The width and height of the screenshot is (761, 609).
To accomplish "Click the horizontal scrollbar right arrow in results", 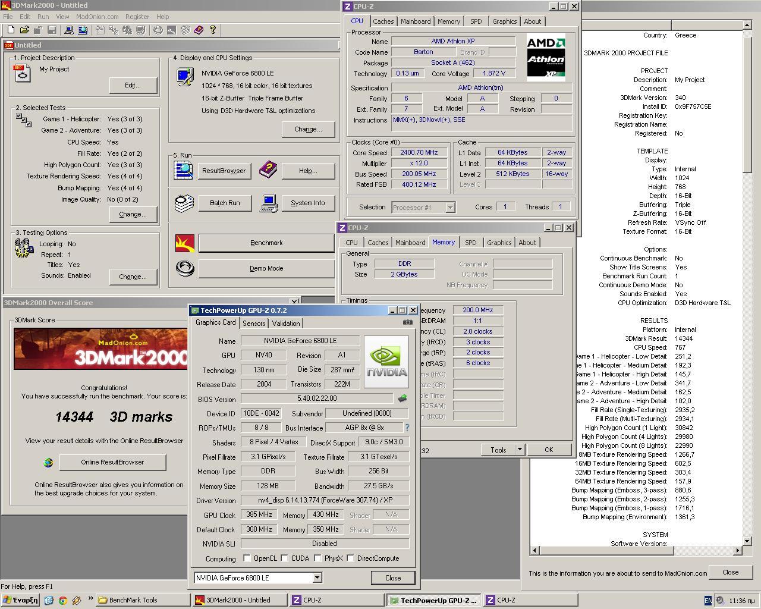I will point(738,551).
